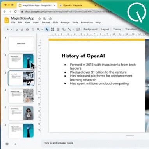Click the browser forward arrow

[10, 11]
